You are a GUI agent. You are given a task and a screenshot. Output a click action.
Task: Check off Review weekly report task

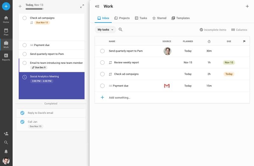(102, 63)
